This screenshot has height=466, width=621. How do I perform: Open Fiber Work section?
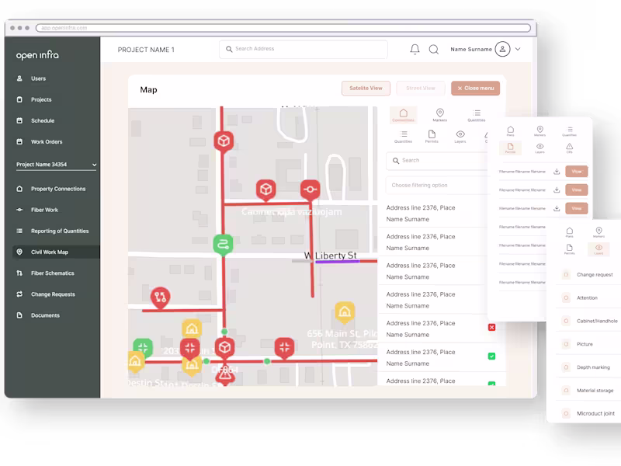pyautogui.click(x=44, y=210)
